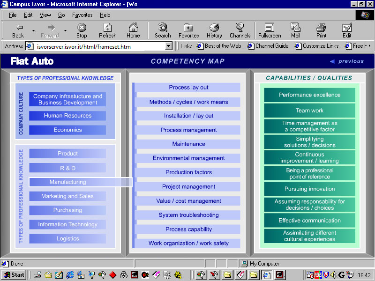Open the Edit menu

(x=28, y=15)
